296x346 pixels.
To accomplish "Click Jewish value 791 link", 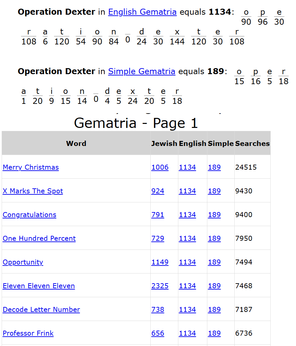I will click(x=158, y=215).
